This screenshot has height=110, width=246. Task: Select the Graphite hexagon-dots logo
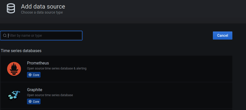[14, 95]
